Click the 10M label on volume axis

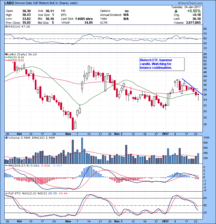click(206, 138)
